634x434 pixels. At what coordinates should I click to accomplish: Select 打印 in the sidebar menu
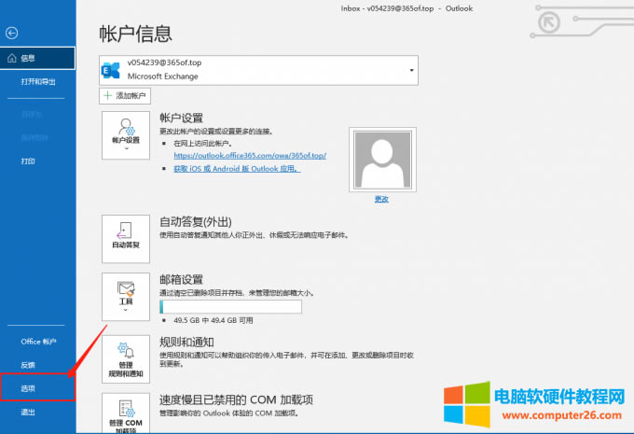[x=29, y=161]
